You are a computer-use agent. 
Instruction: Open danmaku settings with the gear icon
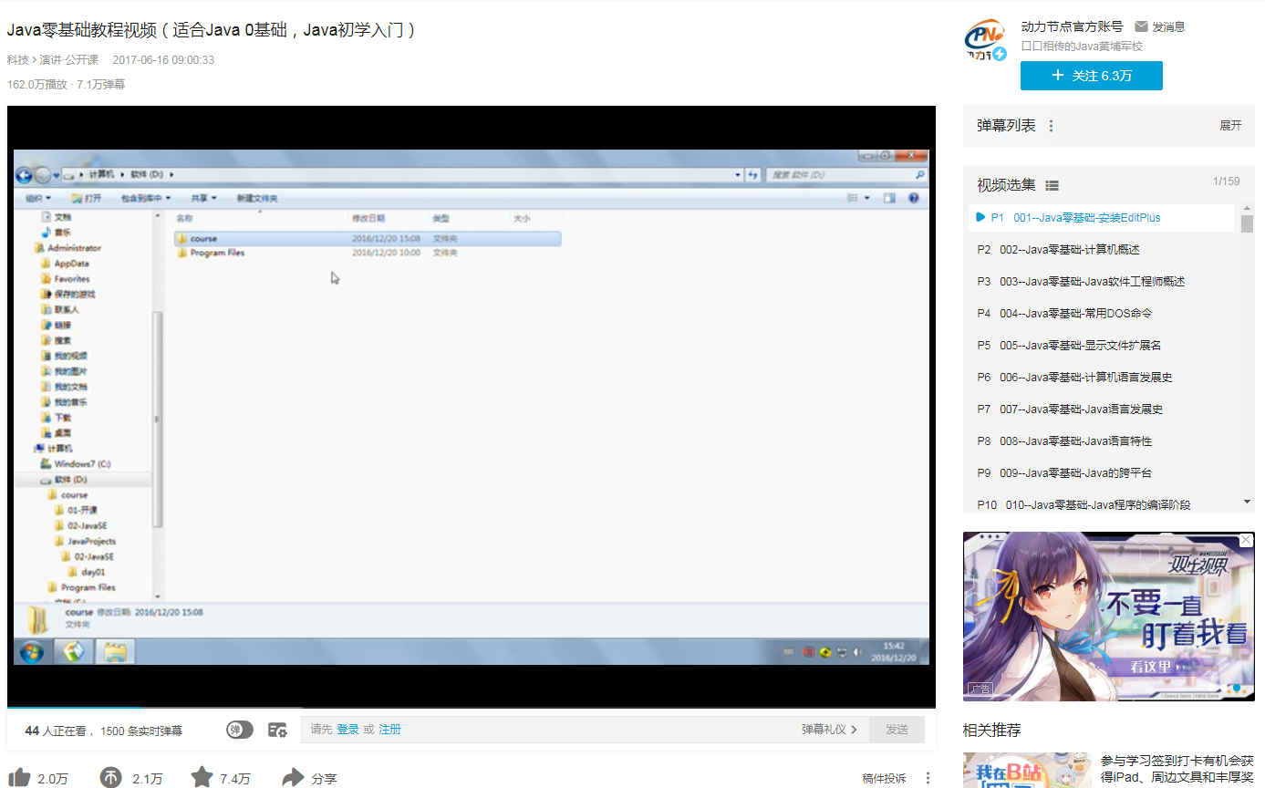pyautogui.click(x=278, y=730)
